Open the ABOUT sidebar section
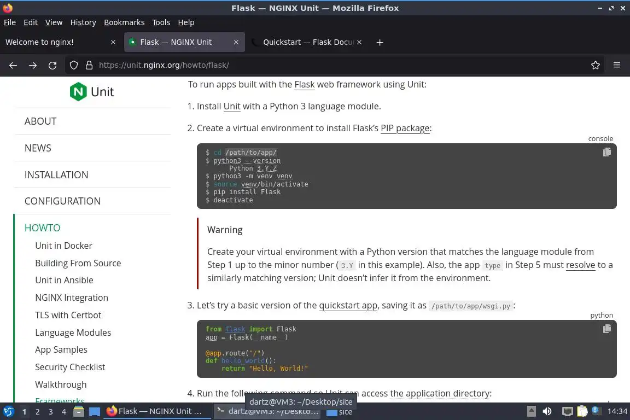This screenshot has width=630, height=420. pos(40,121)
